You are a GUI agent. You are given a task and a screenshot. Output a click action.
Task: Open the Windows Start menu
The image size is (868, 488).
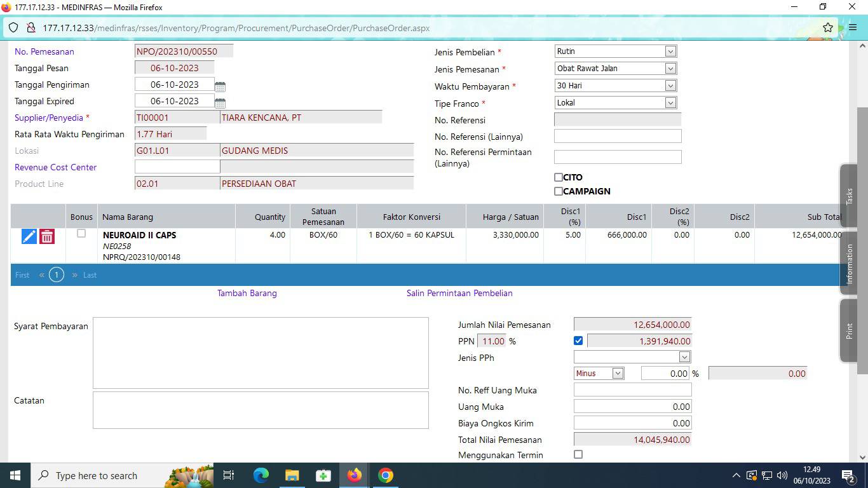pos(15,475)
